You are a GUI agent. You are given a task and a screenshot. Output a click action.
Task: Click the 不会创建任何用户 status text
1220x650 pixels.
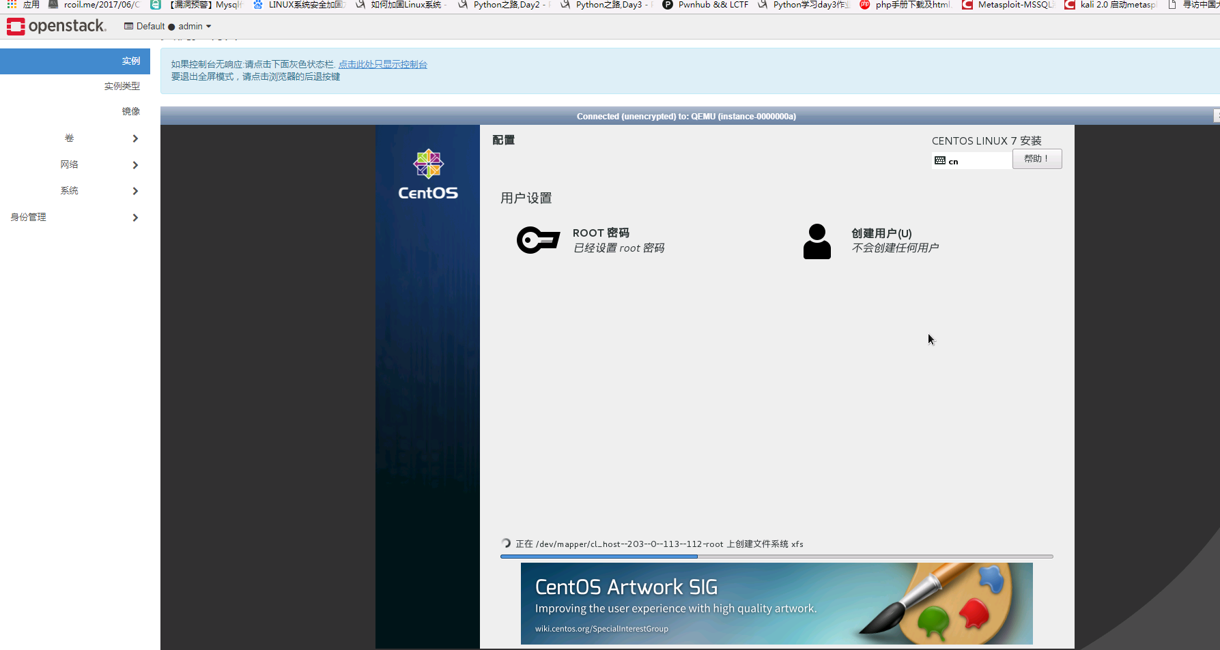point(895,248)
